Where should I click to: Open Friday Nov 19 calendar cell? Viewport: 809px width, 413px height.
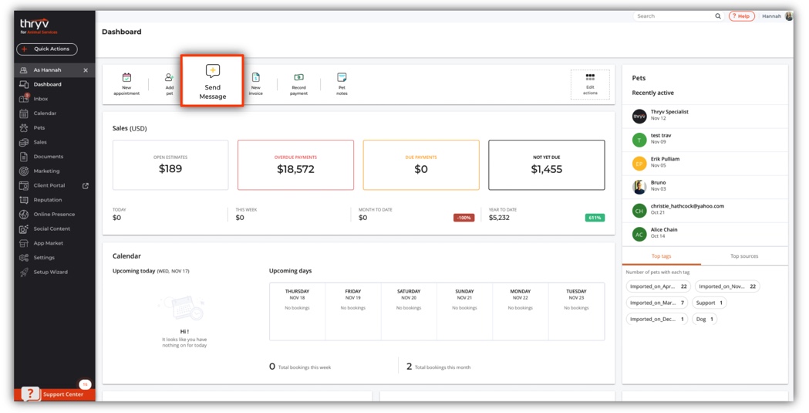point(353,311)
